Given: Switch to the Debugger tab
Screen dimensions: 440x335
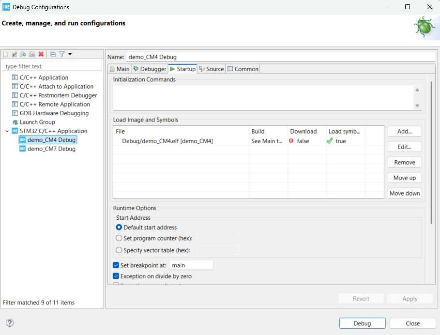Looking at the screenshot, I should pyautogui.click(x=150, y=69).
